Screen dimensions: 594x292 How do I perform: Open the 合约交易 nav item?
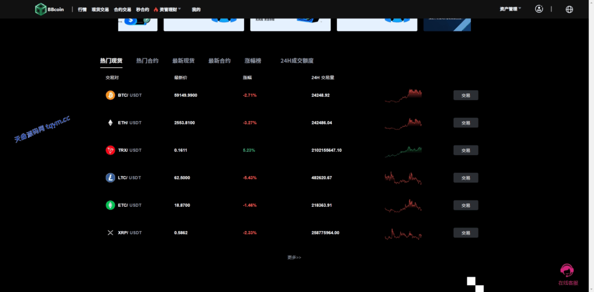[x=122, y=9]
